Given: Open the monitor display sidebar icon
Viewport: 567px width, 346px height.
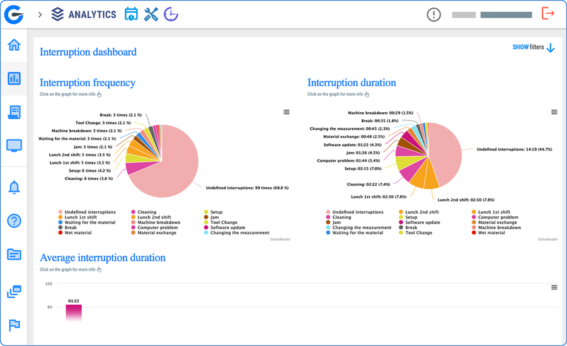Looking at the screenshot, I should point(14,146).
